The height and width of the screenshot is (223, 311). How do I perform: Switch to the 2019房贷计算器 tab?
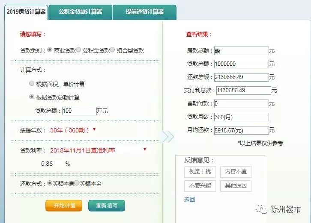pyautogui.click(x=26, y=12)
